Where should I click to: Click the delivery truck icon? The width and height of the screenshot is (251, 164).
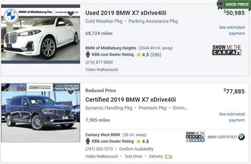(168, 157)
